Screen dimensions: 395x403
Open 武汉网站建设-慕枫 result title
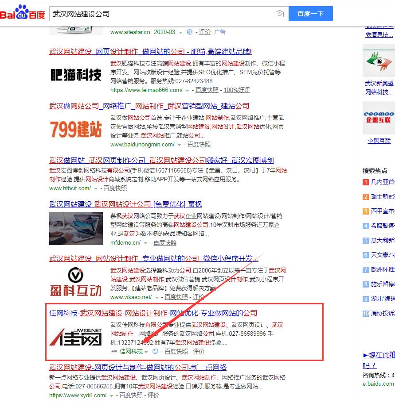coord(125,204)
